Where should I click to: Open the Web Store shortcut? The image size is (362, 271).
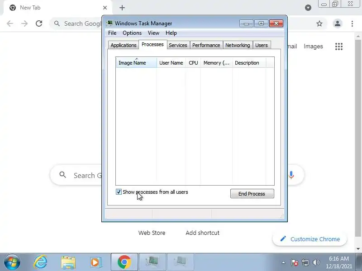point(152,233)
